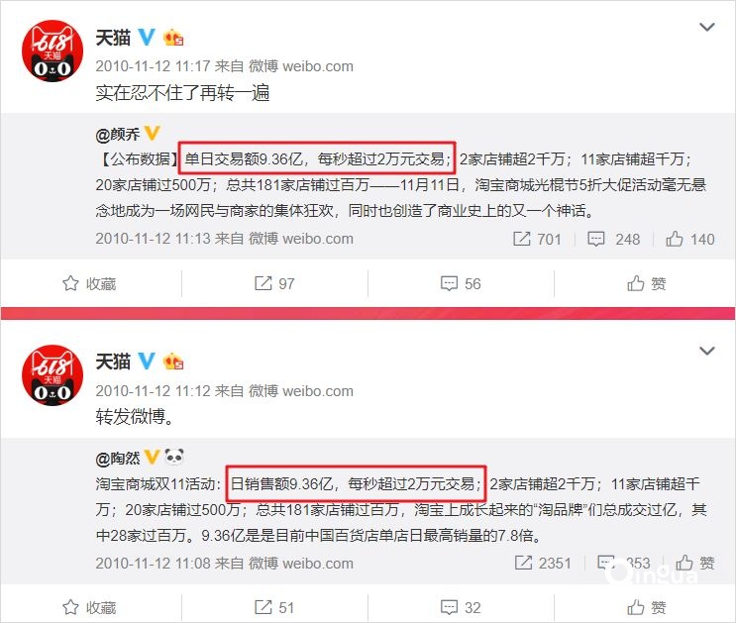
Task: Open the 2010-11-12 11:17 timestamp link
Action: (x=153, y=66)
